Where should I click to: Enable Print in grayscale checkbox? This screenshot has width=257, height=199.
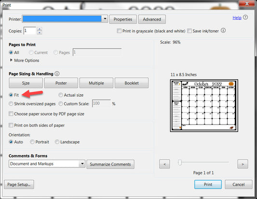[x=119, y=31]
